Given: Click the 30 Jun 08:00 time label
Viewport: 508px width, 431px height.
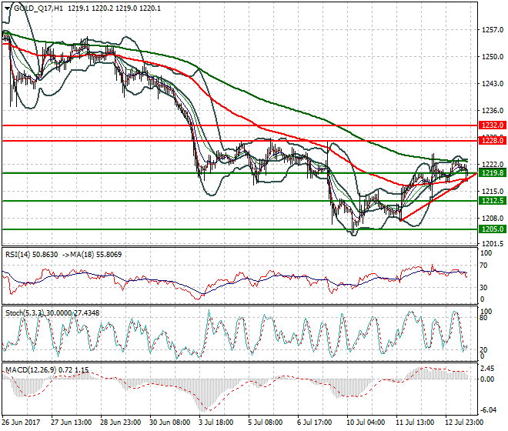Looking at the screenshot, I should tap(170, 423).
